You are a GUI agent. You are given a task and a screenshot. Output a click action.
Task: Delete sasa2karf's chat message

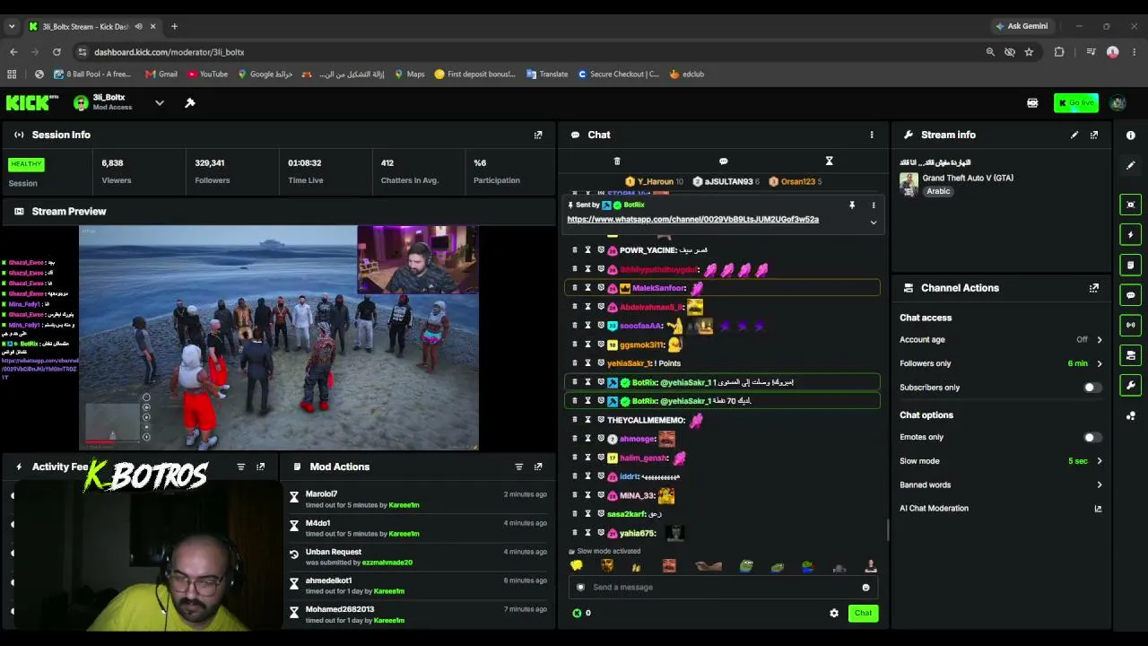(575, 514)
